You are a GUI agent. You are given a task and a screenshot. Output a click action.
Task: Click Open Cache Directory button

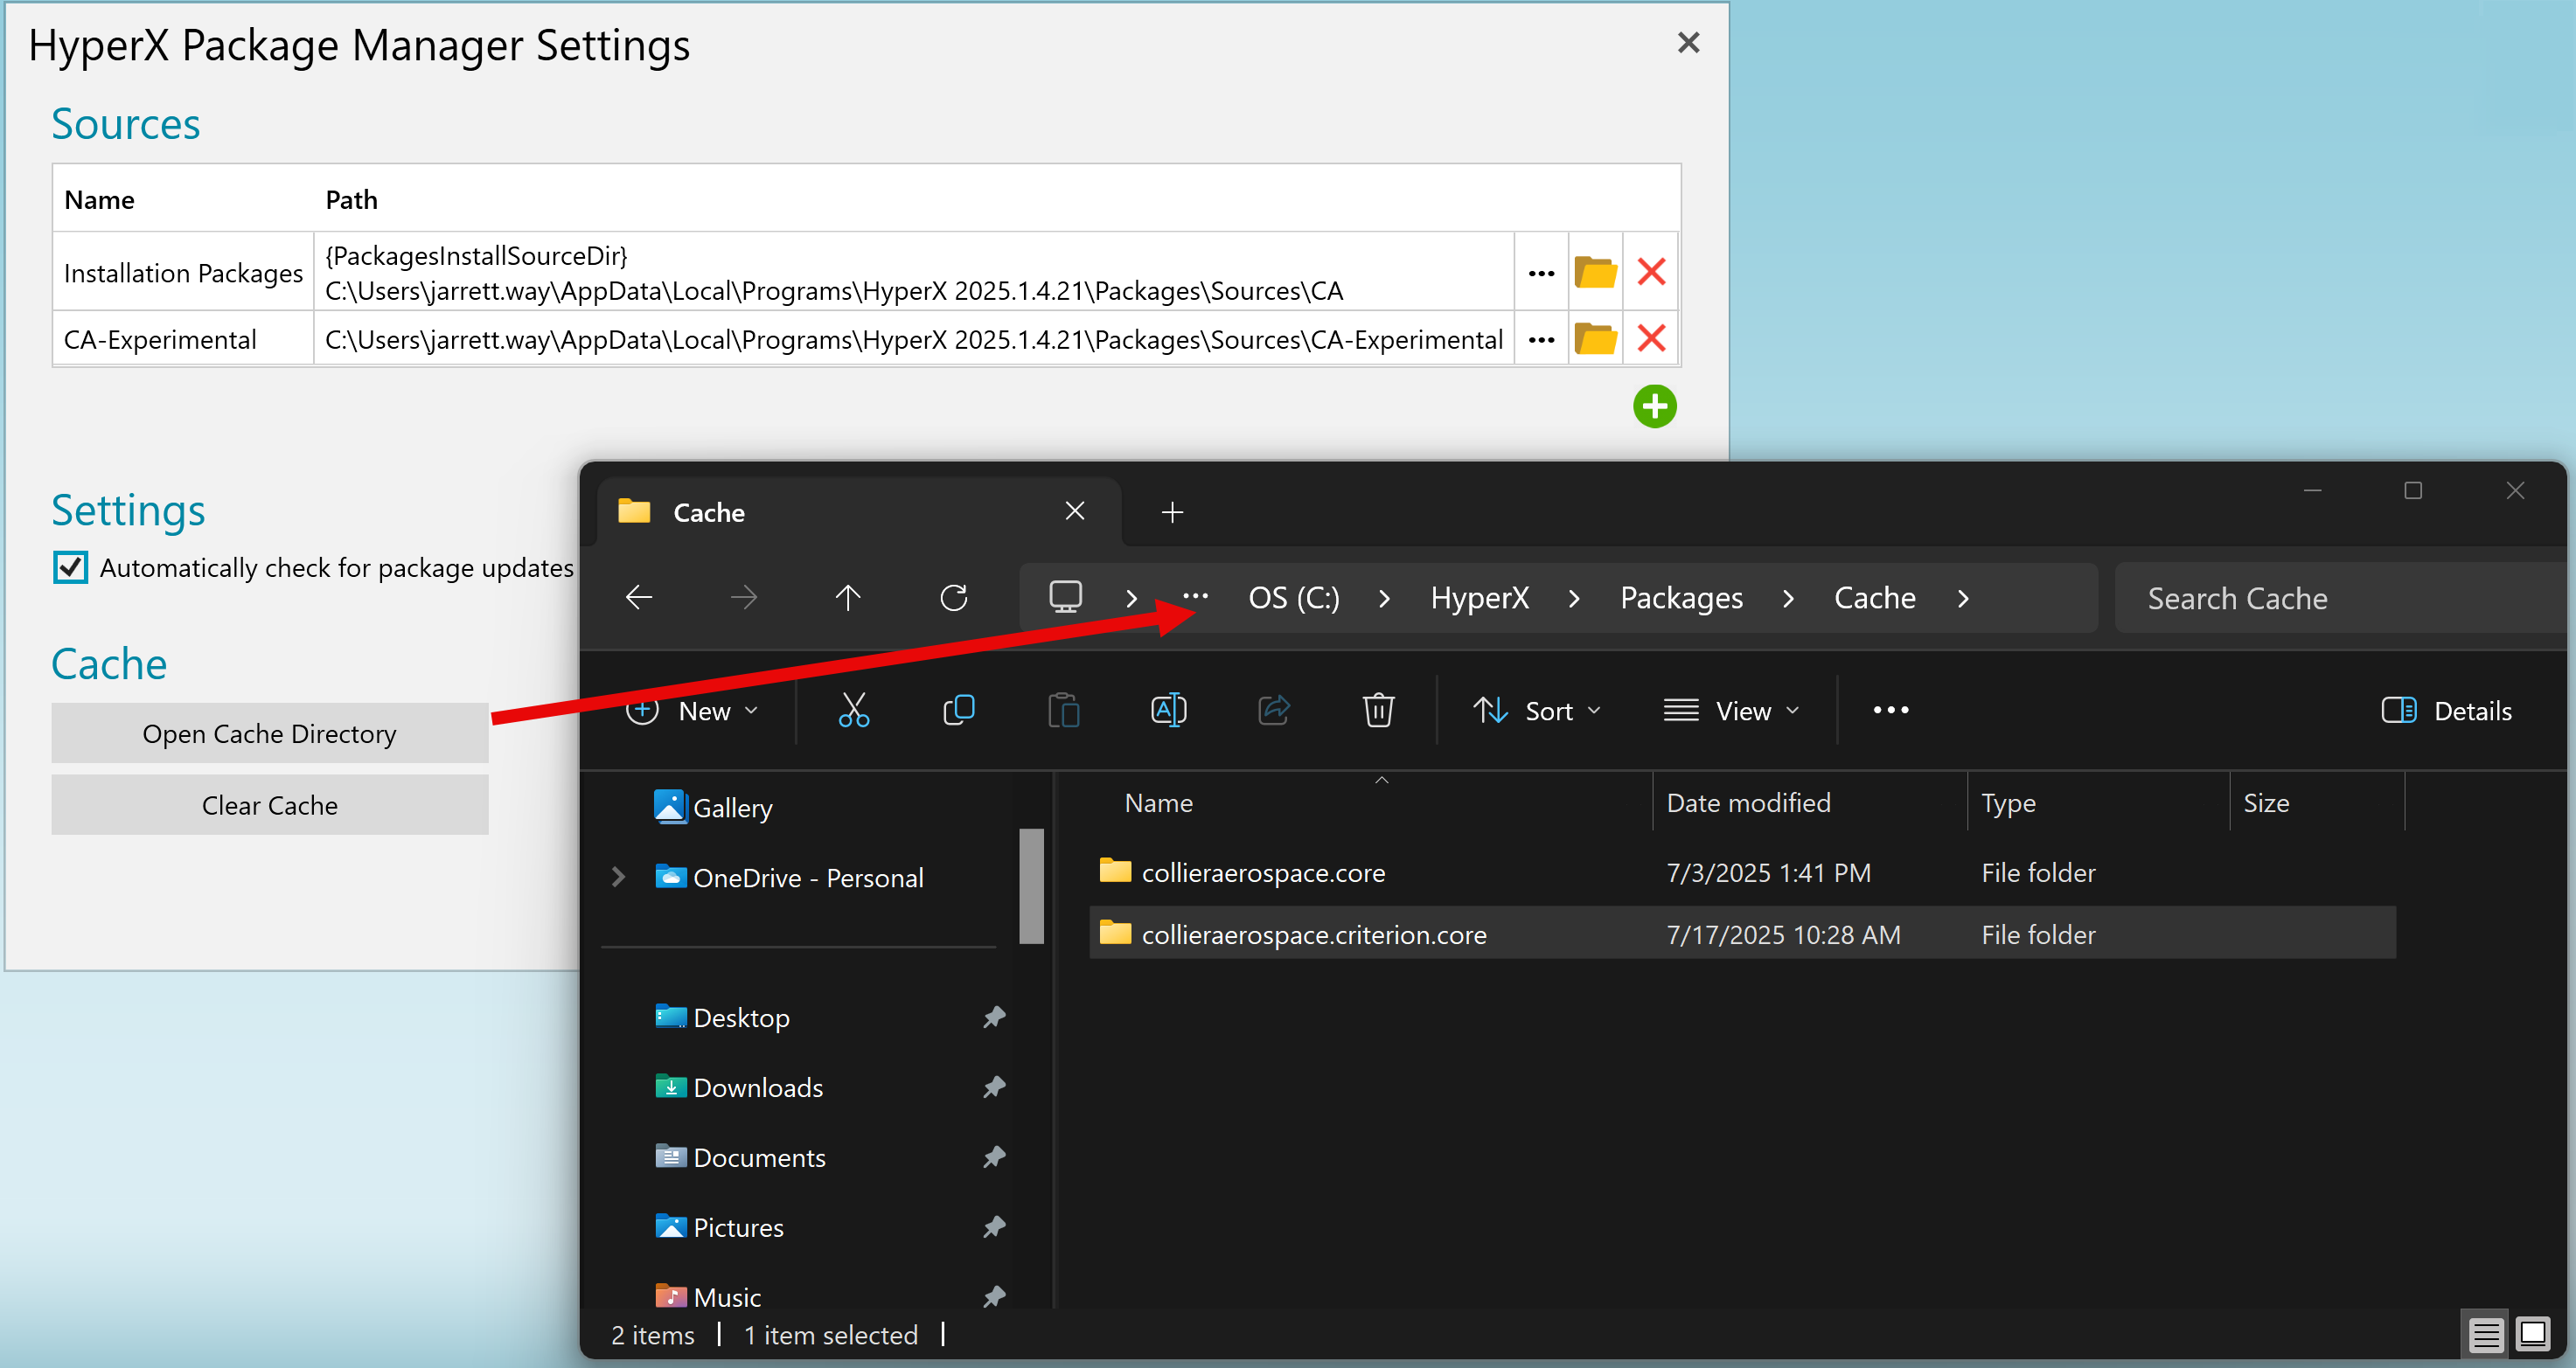270,733
